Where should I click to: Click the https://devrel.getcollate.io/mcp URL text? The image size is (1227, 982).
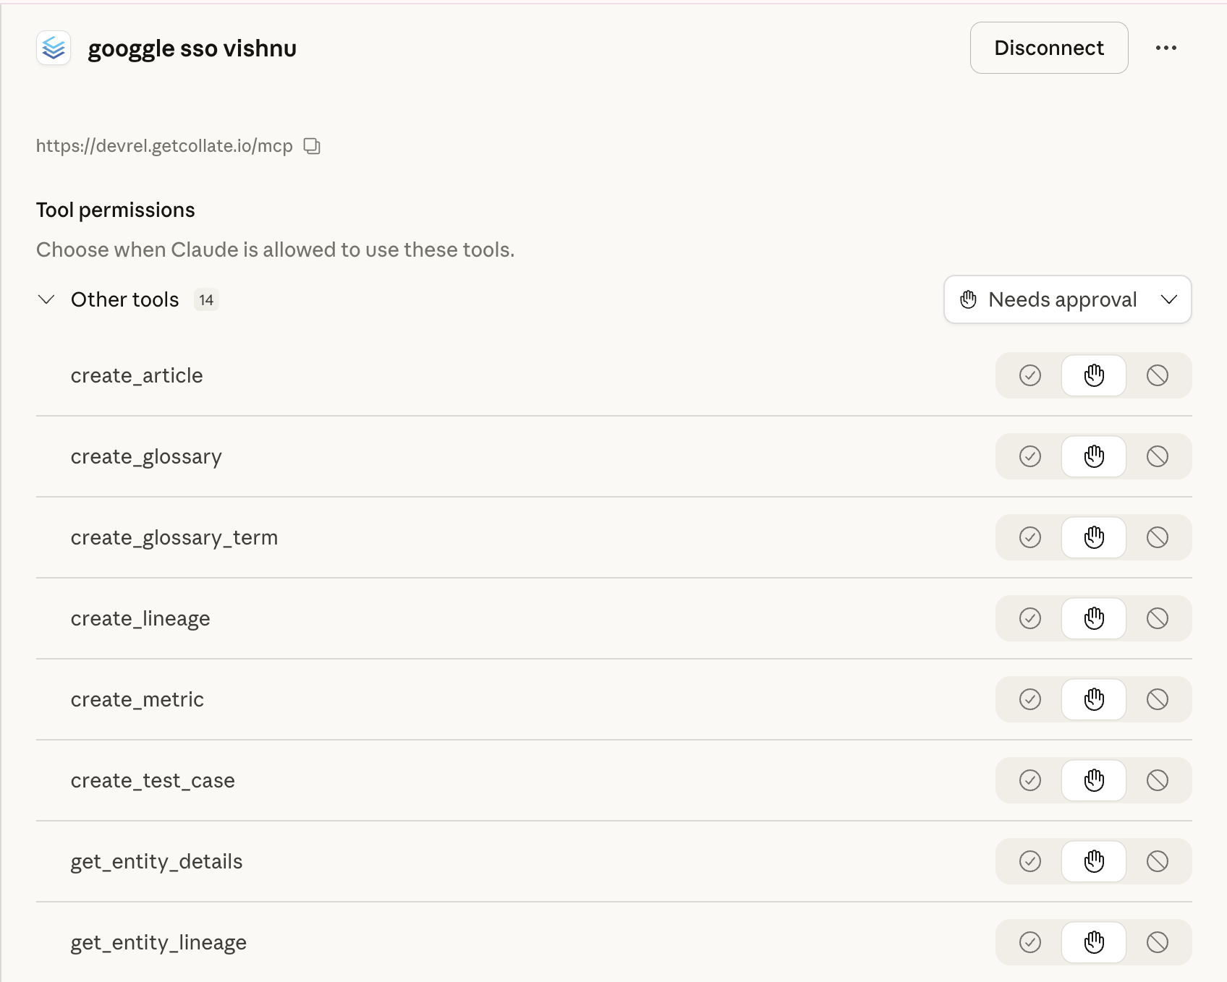coord(164,146)
